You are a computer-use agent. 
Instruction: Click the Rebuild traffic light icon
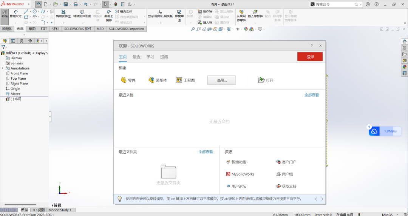(x=116, y=4)
